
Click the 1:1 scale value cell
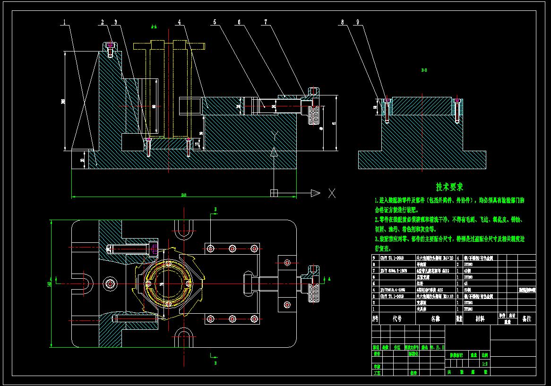pos(485,364)
